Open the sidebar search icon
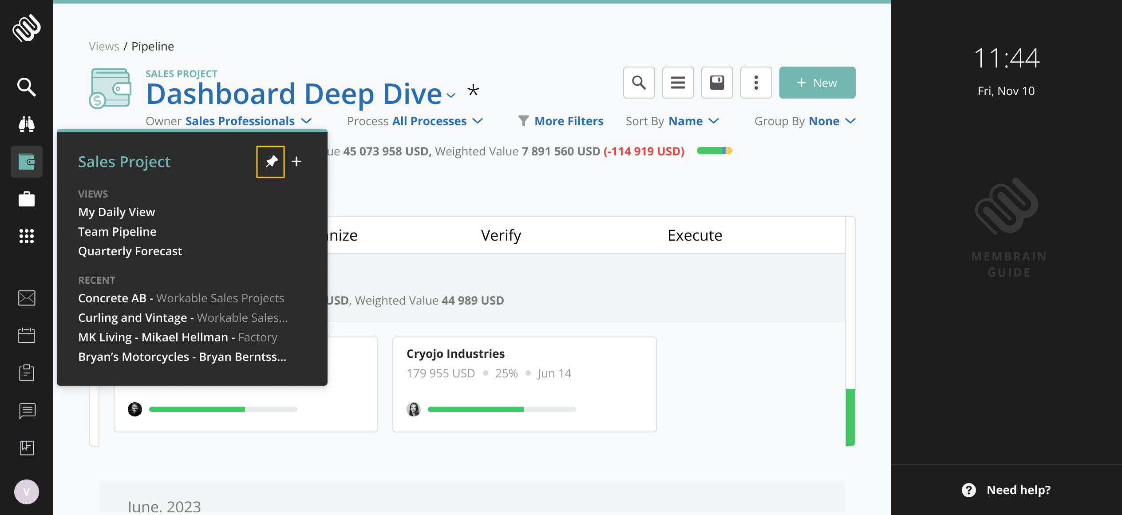1122x515 pixels. (x=27, y=87)
